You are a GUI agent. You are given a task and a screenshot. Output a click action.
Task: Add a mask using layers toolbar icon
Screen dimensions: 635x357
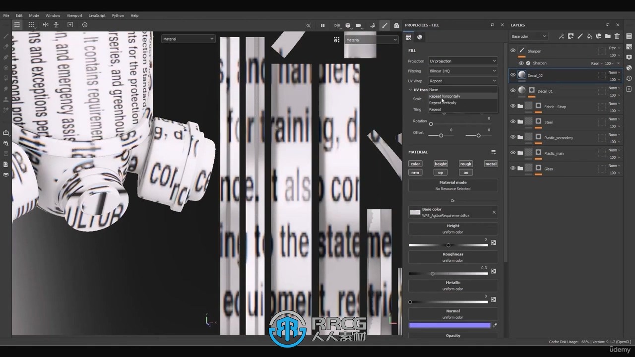coord(571,36)
